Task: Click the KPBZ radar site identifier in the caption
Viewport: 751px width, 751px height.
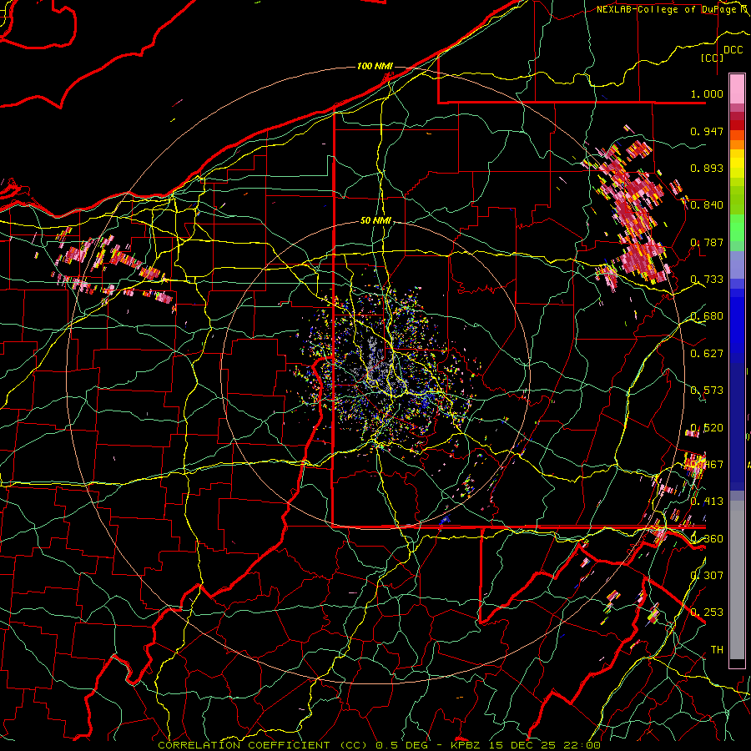Action: (x=467, y=745)
